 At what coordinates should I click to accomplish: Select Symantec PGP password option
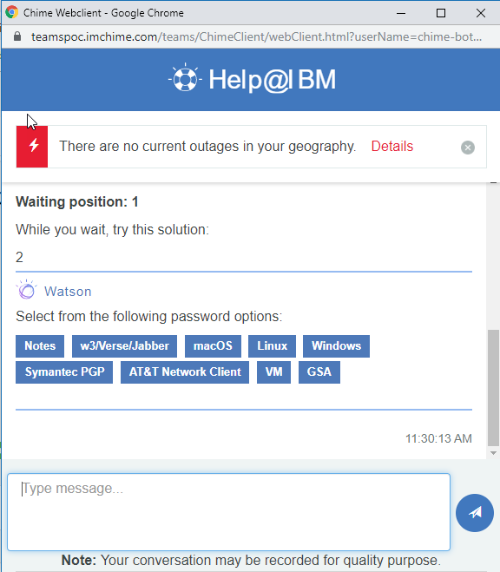[64, 372]
